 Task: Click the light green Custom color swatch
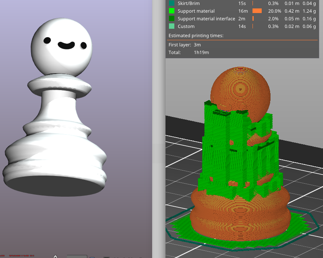(171, 26)
